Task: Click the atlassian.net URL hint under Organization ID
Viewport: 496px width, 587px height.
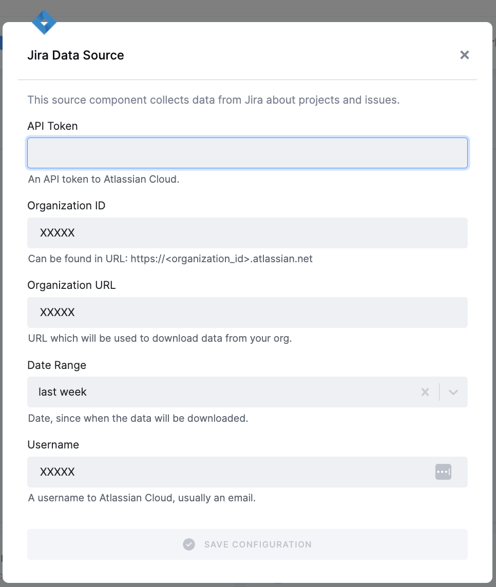Action: point(170,259)
